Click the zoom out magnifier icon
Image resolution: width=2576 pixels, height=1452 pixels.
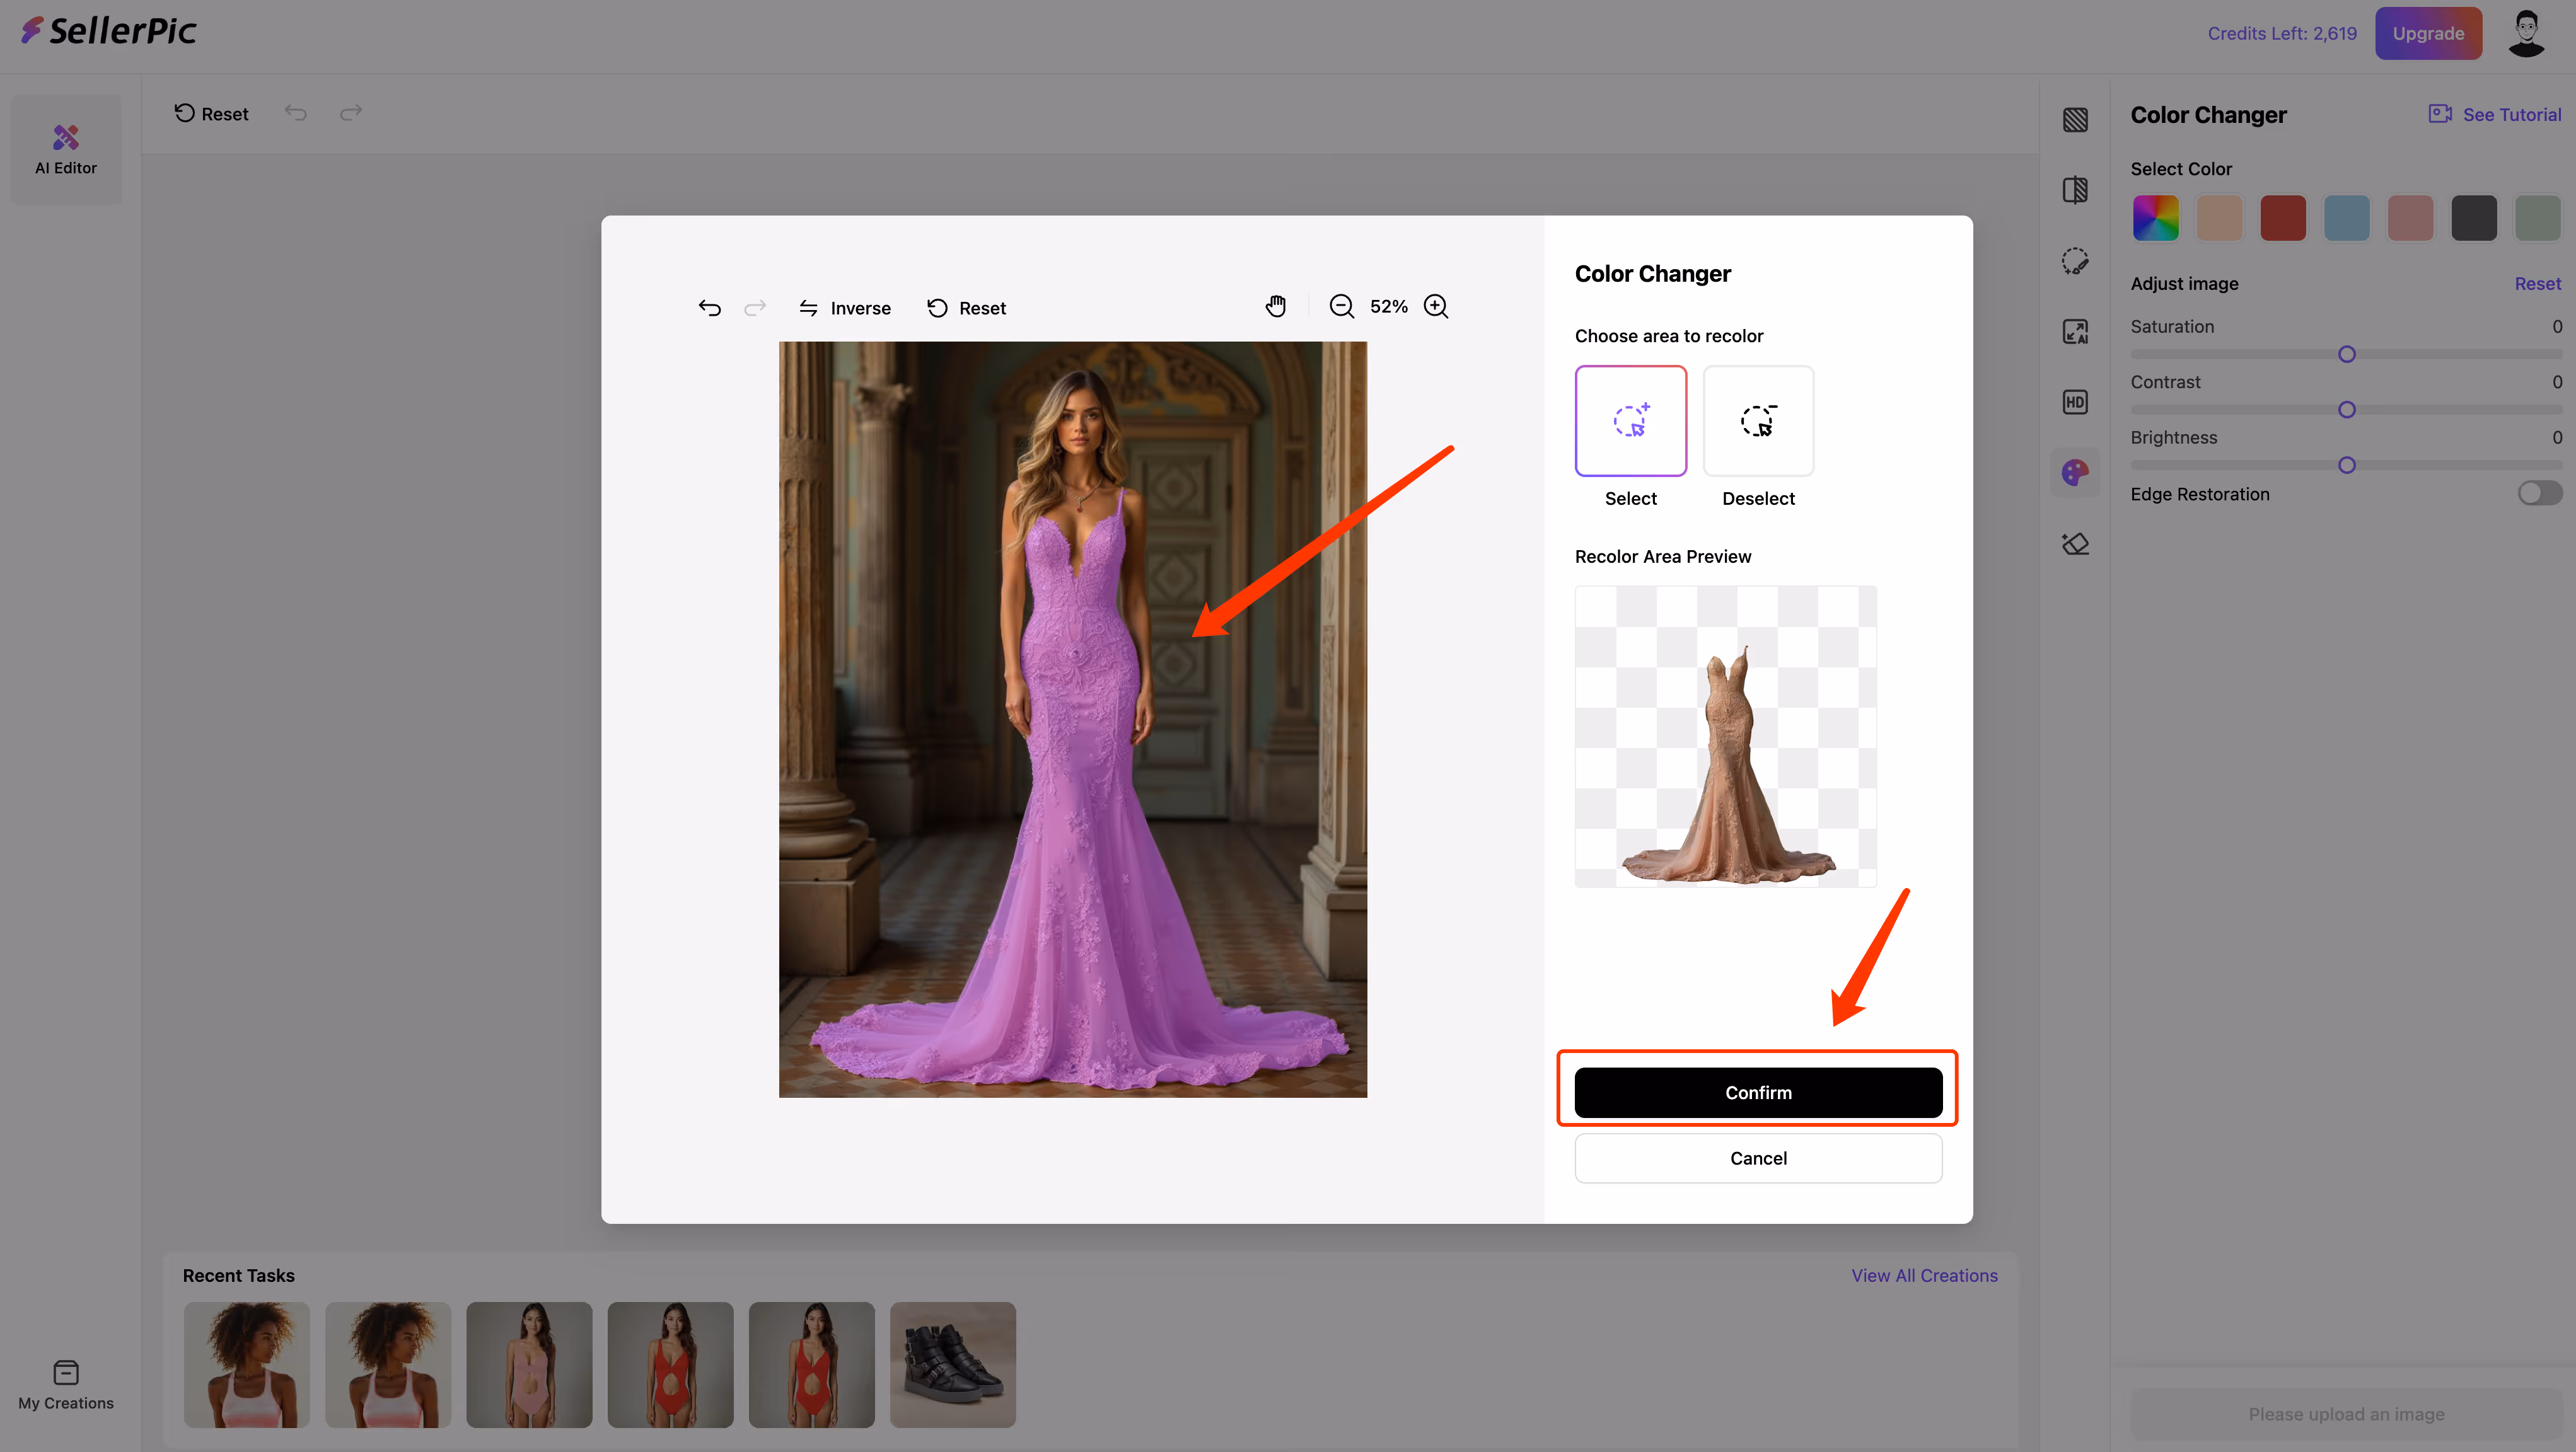[x=1341, y=307]
